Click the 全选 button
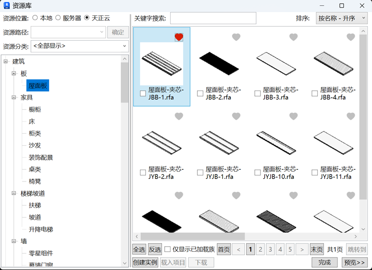Image resolution: width=372 pixels, height=270 pixels. click(x=139, y=249)
